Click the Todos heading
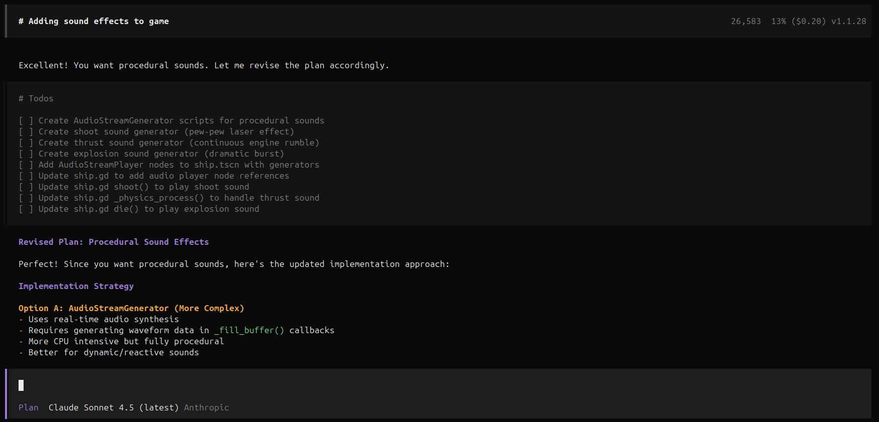Screen dimensions: 879x422 click(40, 98)
